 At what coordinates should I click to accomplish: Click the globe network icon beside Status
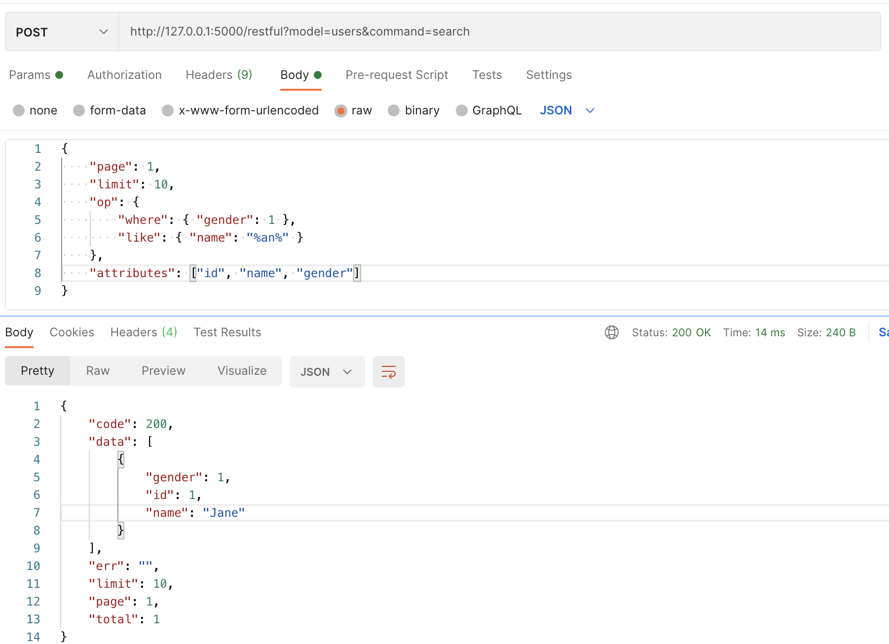tap(611, 332)
